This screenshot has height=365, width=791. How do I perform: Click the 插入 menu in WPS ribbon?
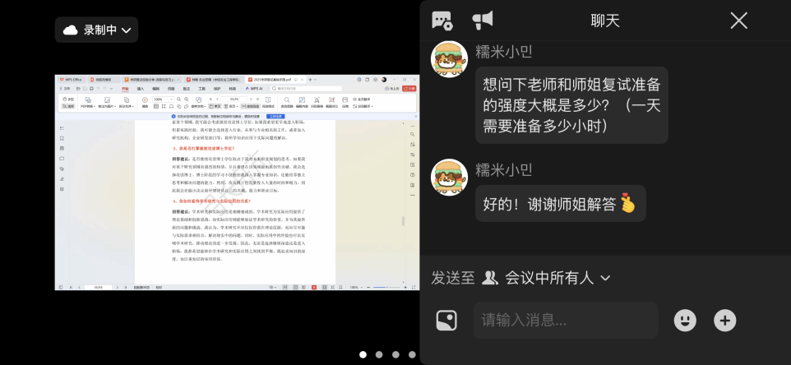pos(141,88)
